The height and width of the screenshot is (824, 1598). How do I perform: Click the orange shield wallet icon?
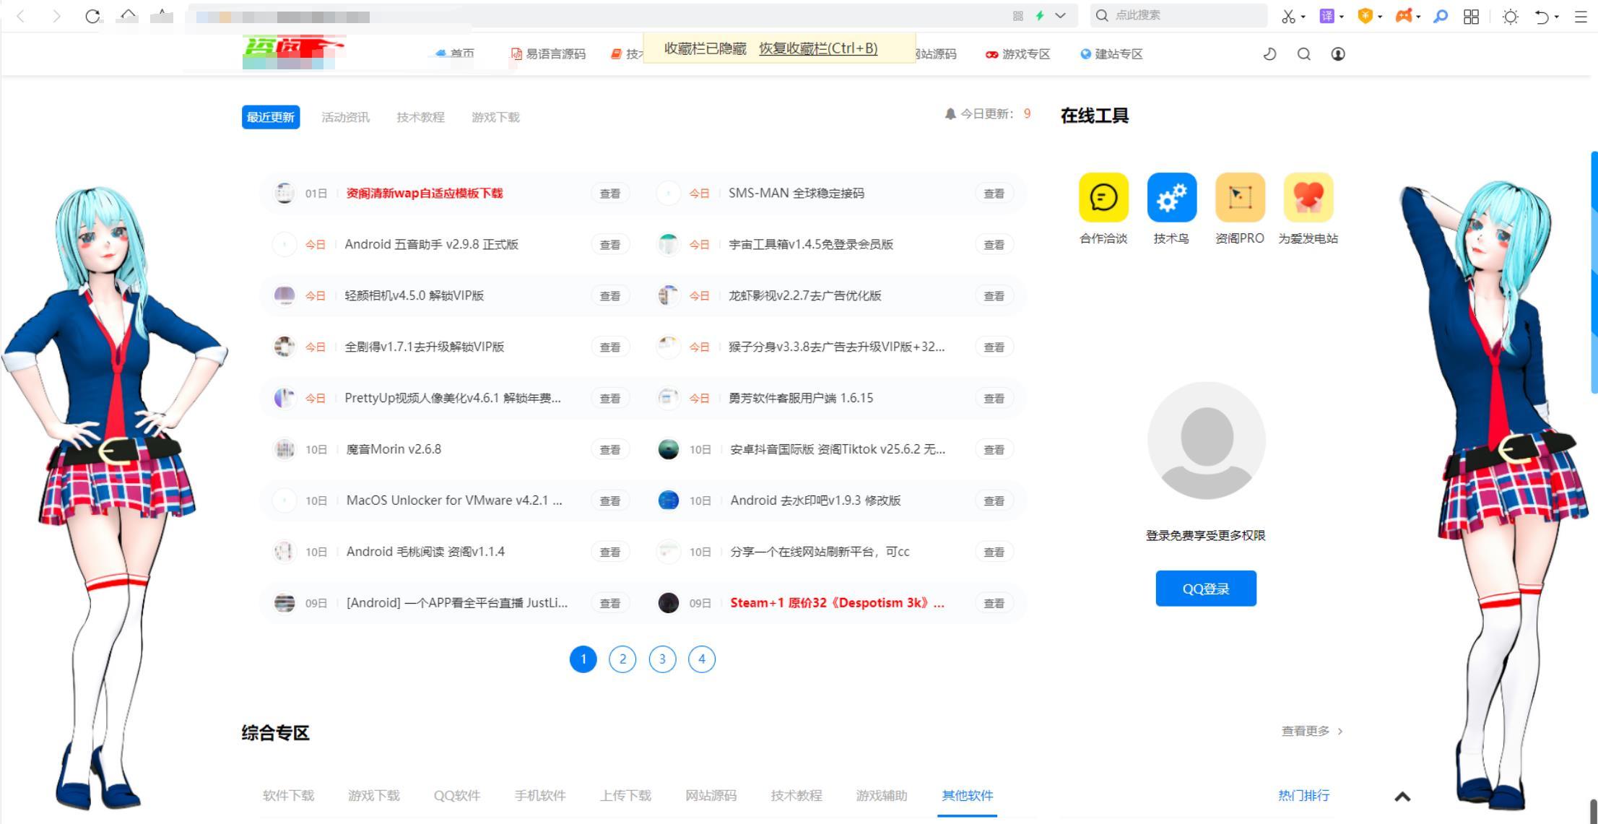point(1365,16)
